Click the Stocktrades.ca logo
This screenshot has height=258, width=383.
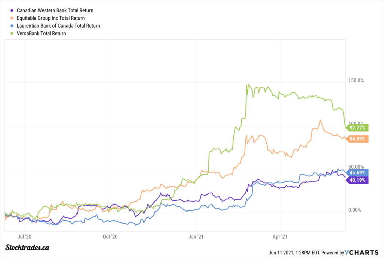pyautogui.click(x=28, y=248)
